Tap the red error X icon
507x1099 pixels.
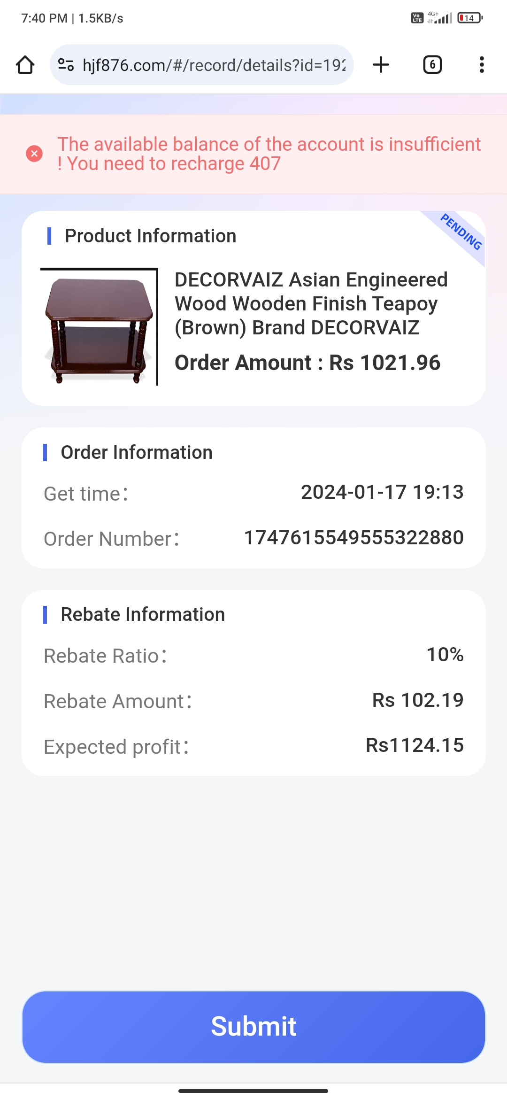pyautogui.click(x=34, y=154)
